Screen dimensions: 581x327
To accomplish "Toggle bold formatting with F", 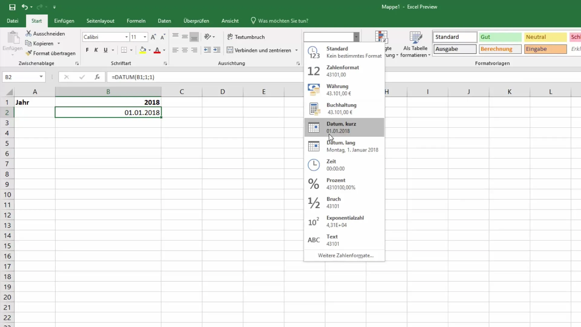I will click(87, 50).
